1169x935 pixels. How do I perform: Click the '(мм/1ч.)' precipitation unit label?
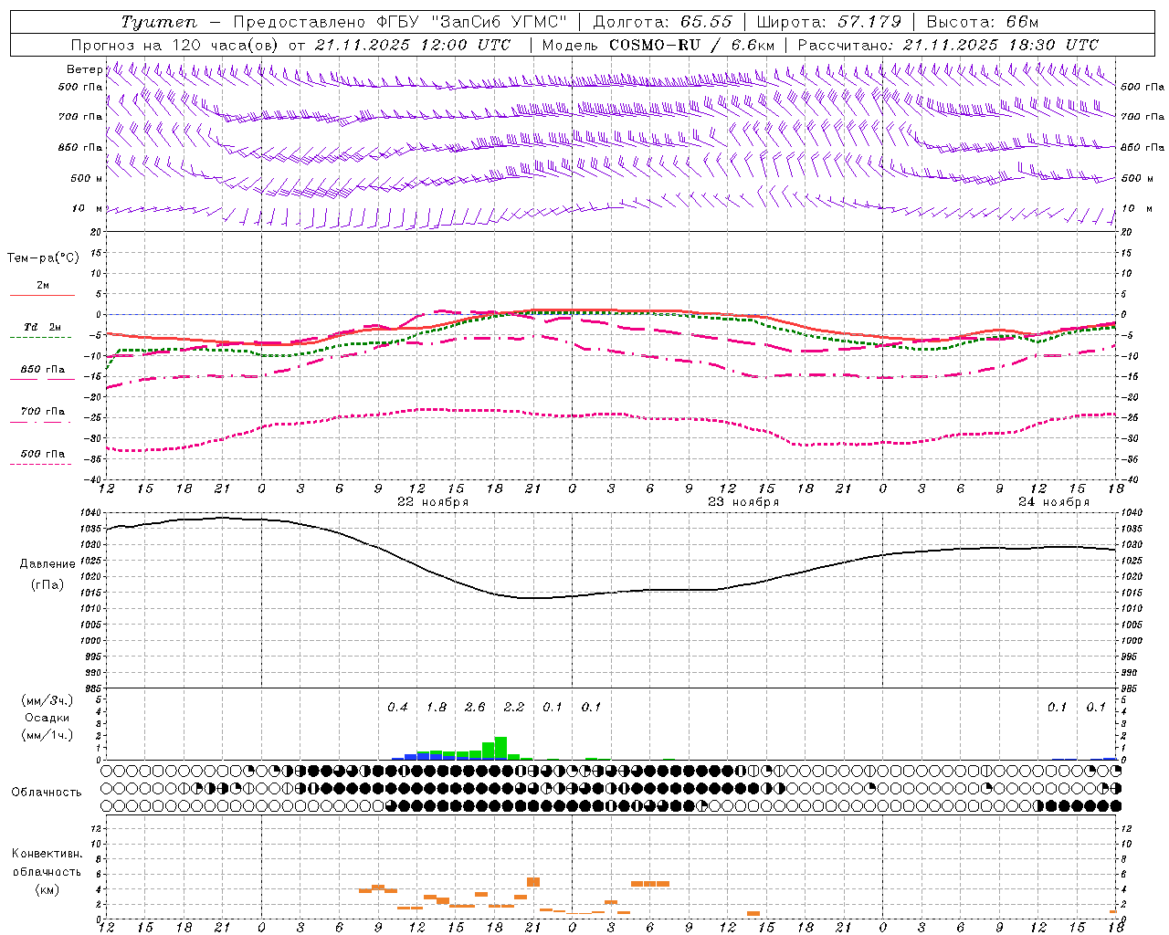[x=47, y=736]
